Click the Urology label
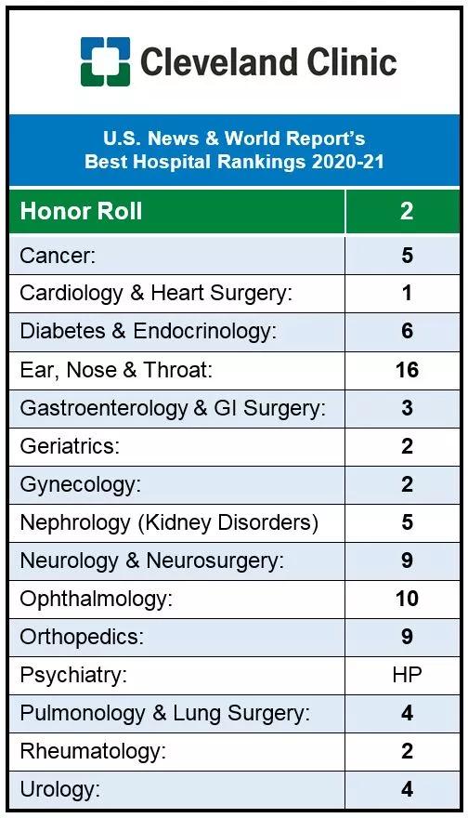This screenshot has height=818, width=468. coord(60,790)
